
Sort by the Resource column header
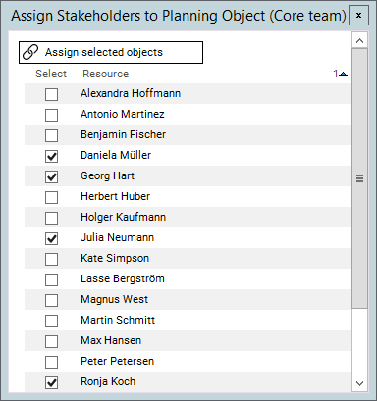pos(105,74)
